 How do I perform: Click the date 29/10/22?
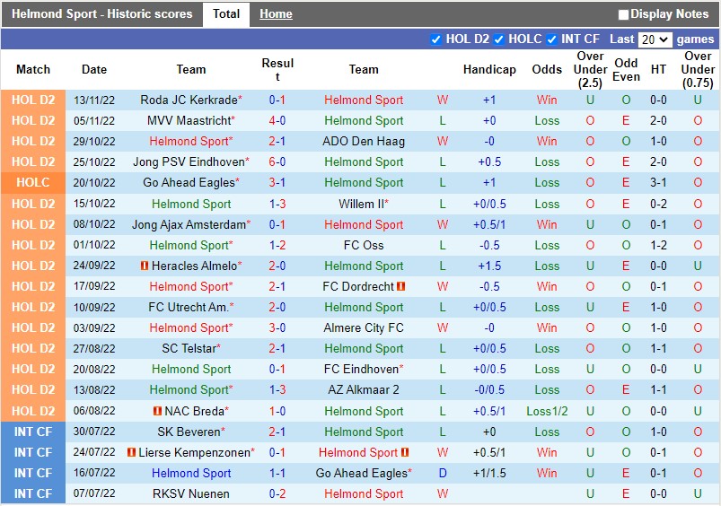point(94,141)
